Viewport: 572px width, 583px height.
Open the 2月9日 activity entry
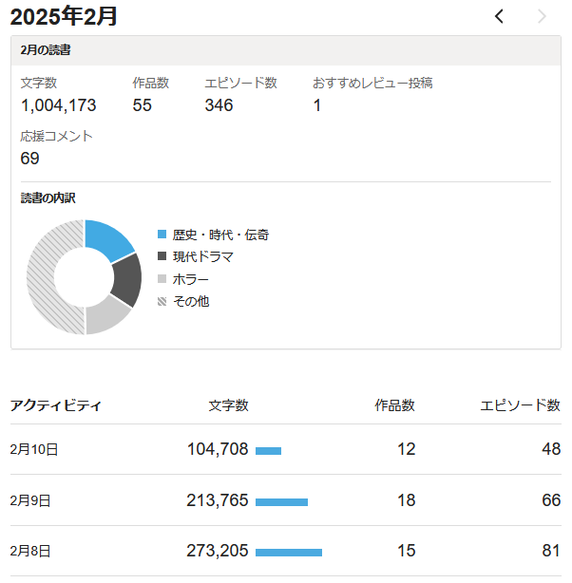click(x=30, y=500)
